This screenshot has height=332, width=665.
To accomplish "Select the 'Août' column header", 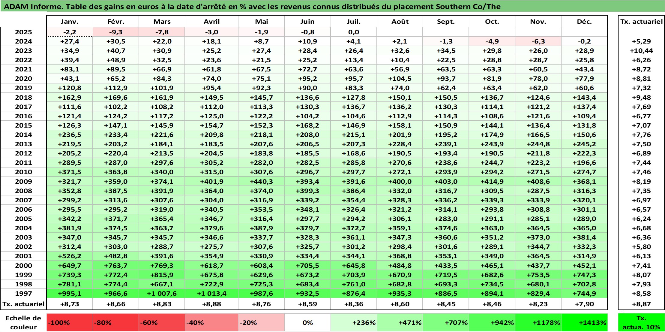I will click(400, 21).
